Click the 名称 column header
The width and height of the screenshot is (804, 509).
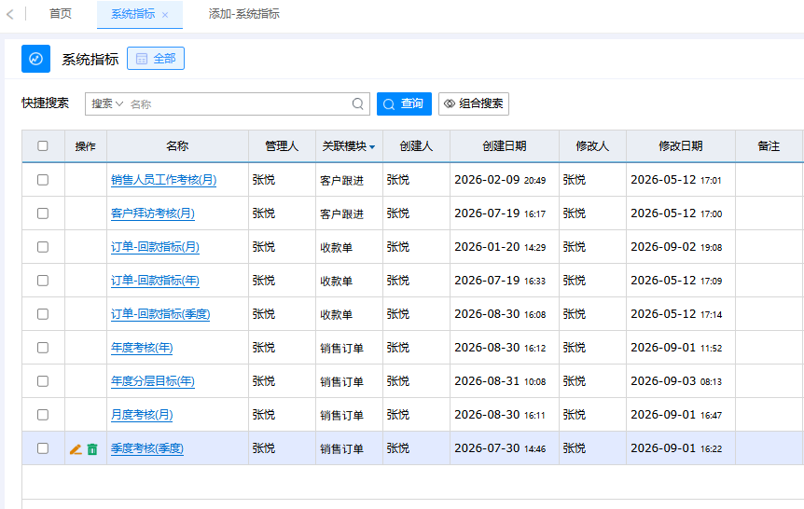tap(177, 146)
